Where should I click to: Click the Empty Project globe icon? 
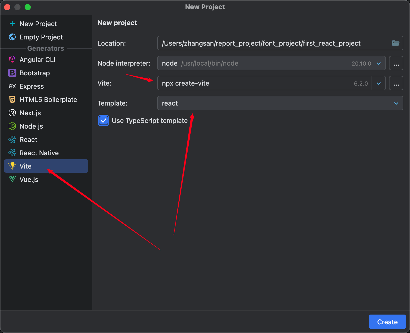(x=12, y=37)
